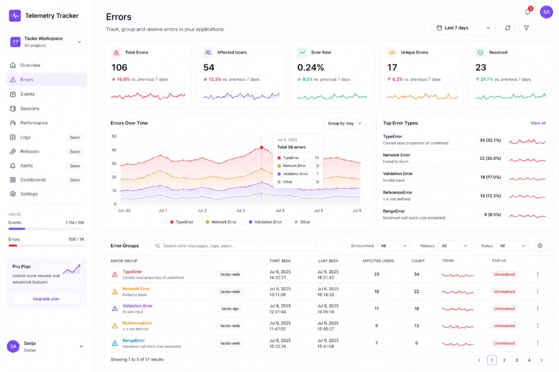The width and height of the screenshot is (559, 372).
Task: Click the Telemetry Tracker logo icon
Action: point(15,16)
